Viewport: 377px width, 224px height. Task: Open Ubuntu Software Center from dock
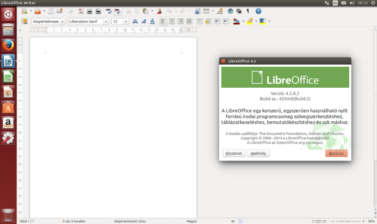[x=8, y=108]
